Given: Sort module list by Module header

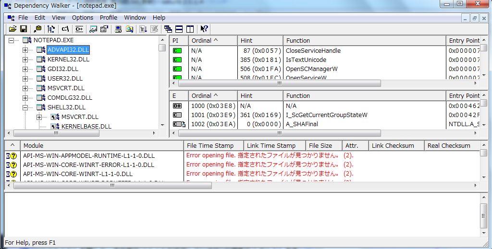Looking at the screenshot, I should click(x=102, y=146).
